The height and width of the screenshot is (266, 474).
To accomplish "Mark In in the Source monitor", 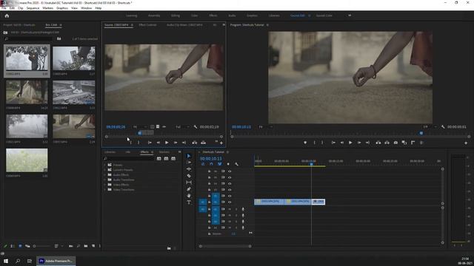I will click(x=130, y=143).
